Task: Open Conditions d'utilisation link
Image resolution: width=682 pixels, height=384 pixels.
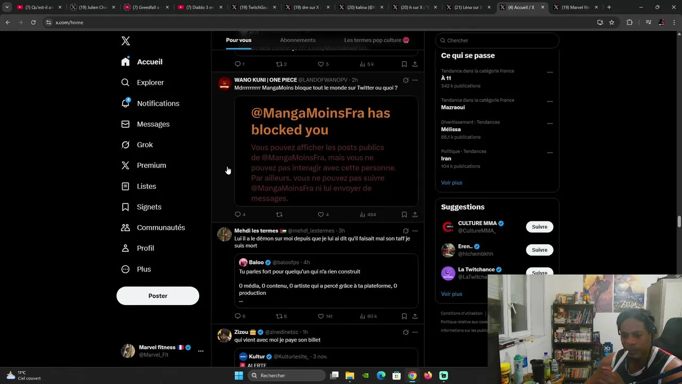Action: [x=461, y=313]
